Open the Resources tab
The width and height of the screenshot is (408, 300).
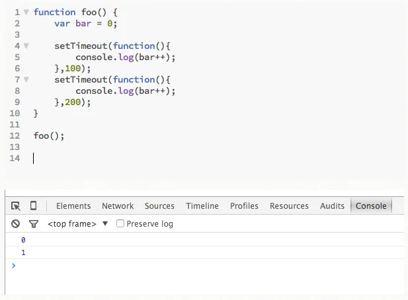(x=289, y=206)
